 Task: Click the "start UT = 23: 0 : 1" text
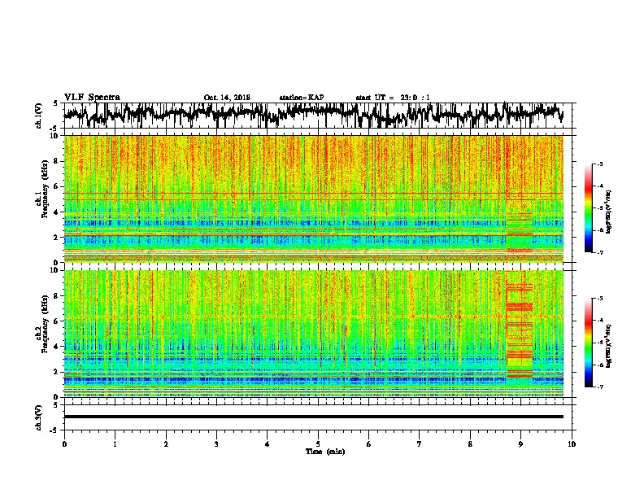393,98
